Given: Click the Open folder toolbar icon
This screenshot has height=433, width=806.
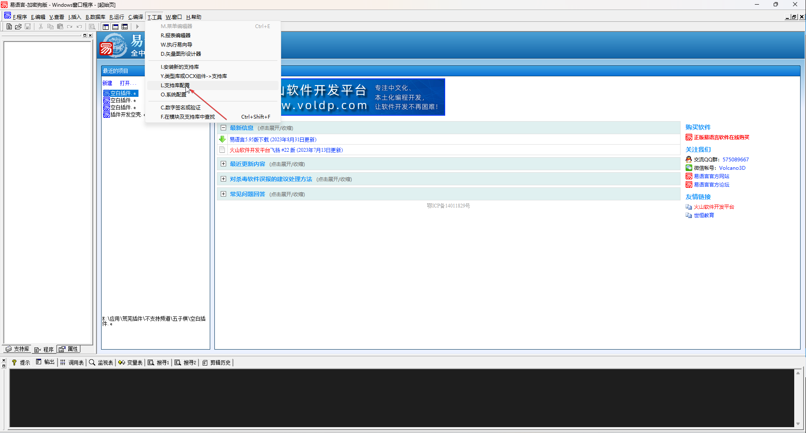Looking at the screenshot, I should tap(18, 26).
